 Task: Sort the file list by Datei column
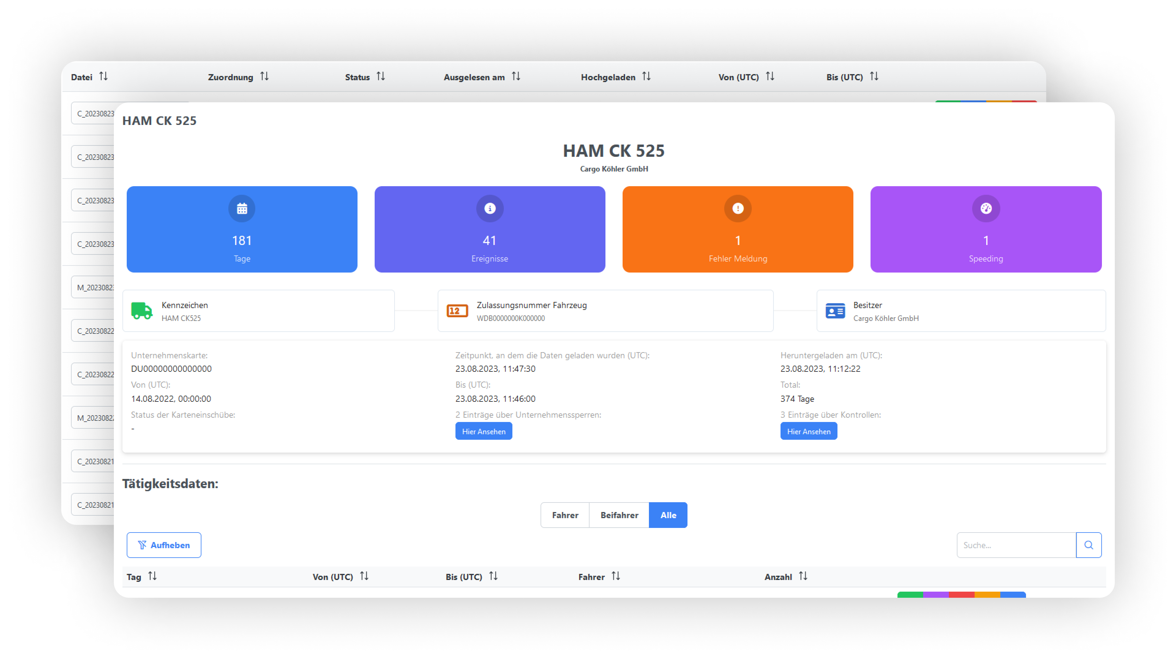coord(104,77)
